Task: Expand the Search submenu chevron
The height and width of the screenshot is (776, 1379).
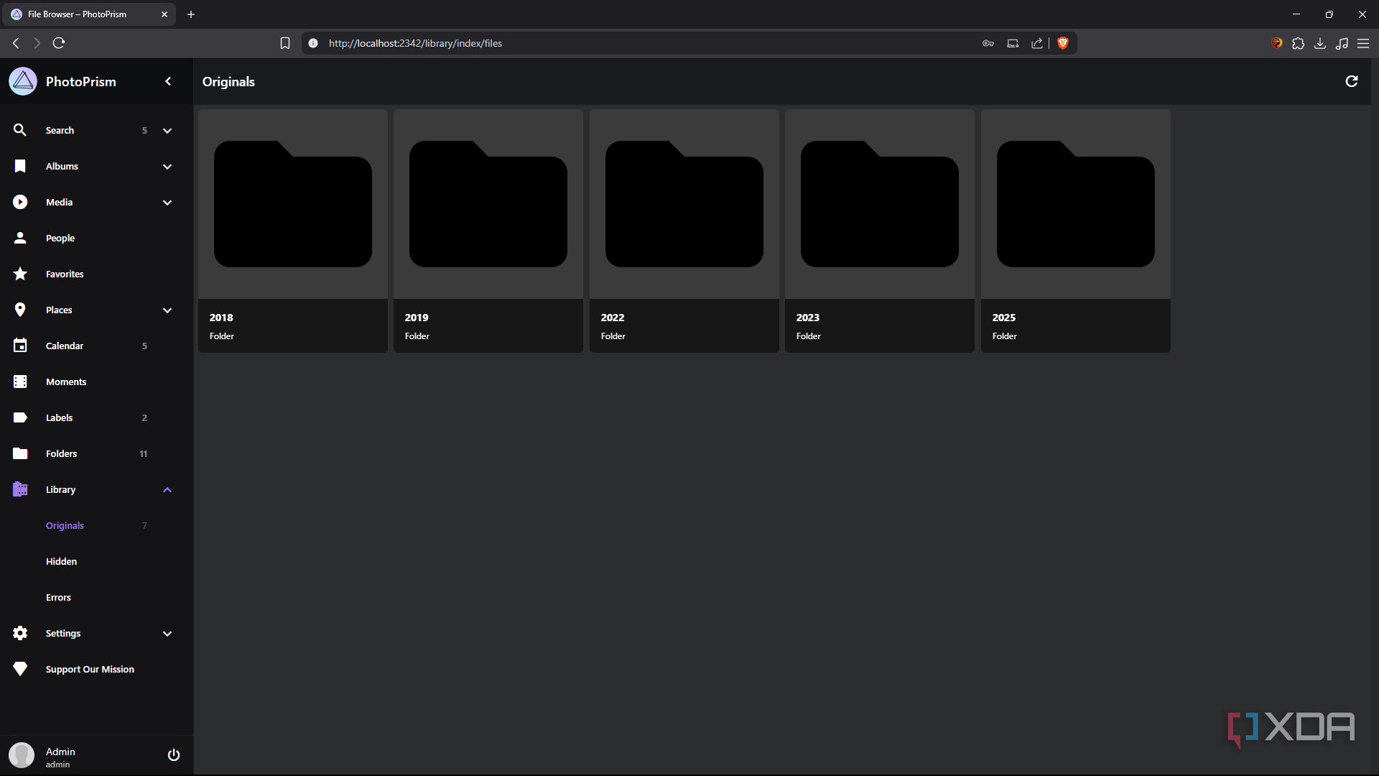Action: tap(167, 131)
